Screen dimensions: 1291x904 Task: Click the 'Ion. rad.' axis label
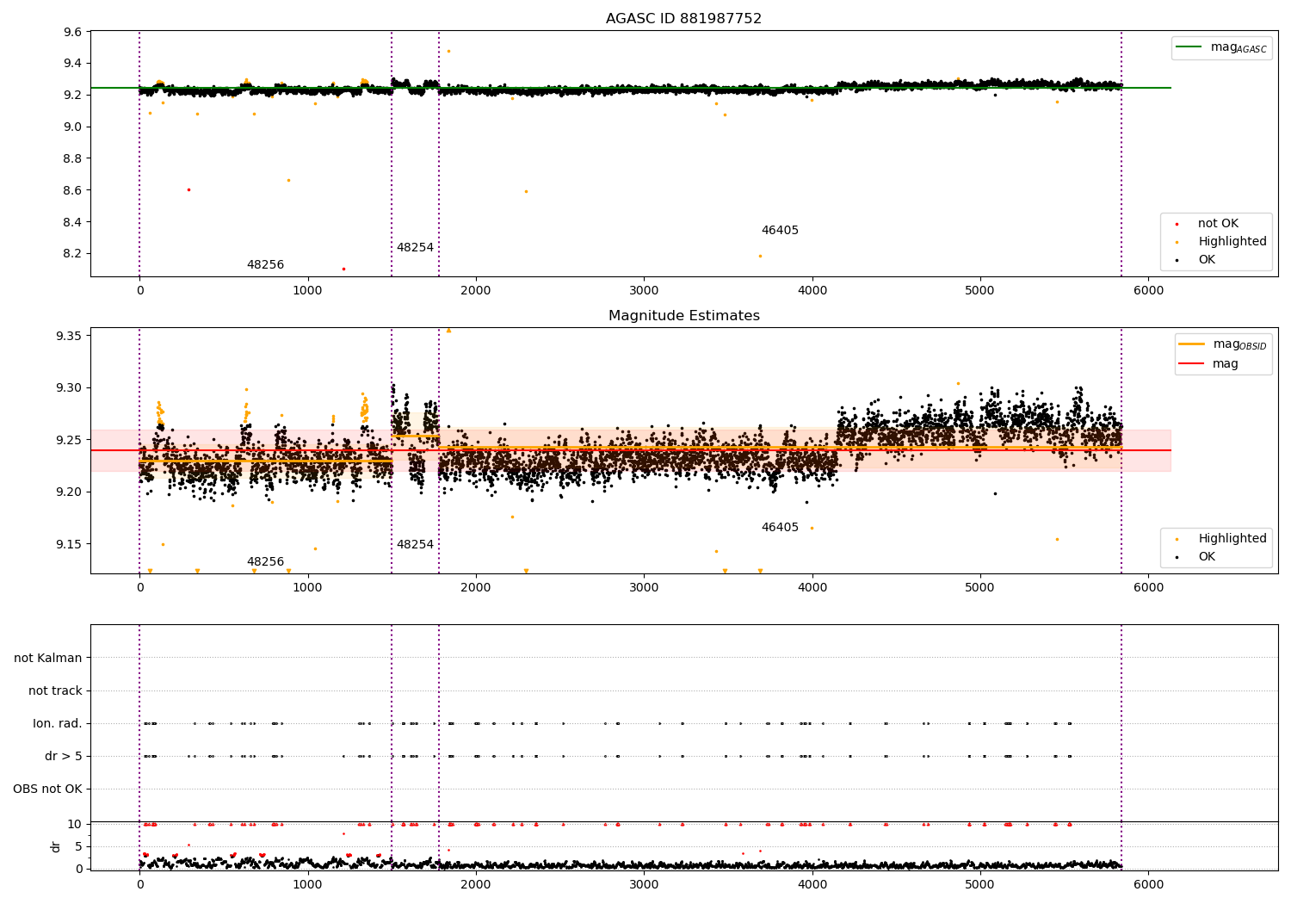58,723
